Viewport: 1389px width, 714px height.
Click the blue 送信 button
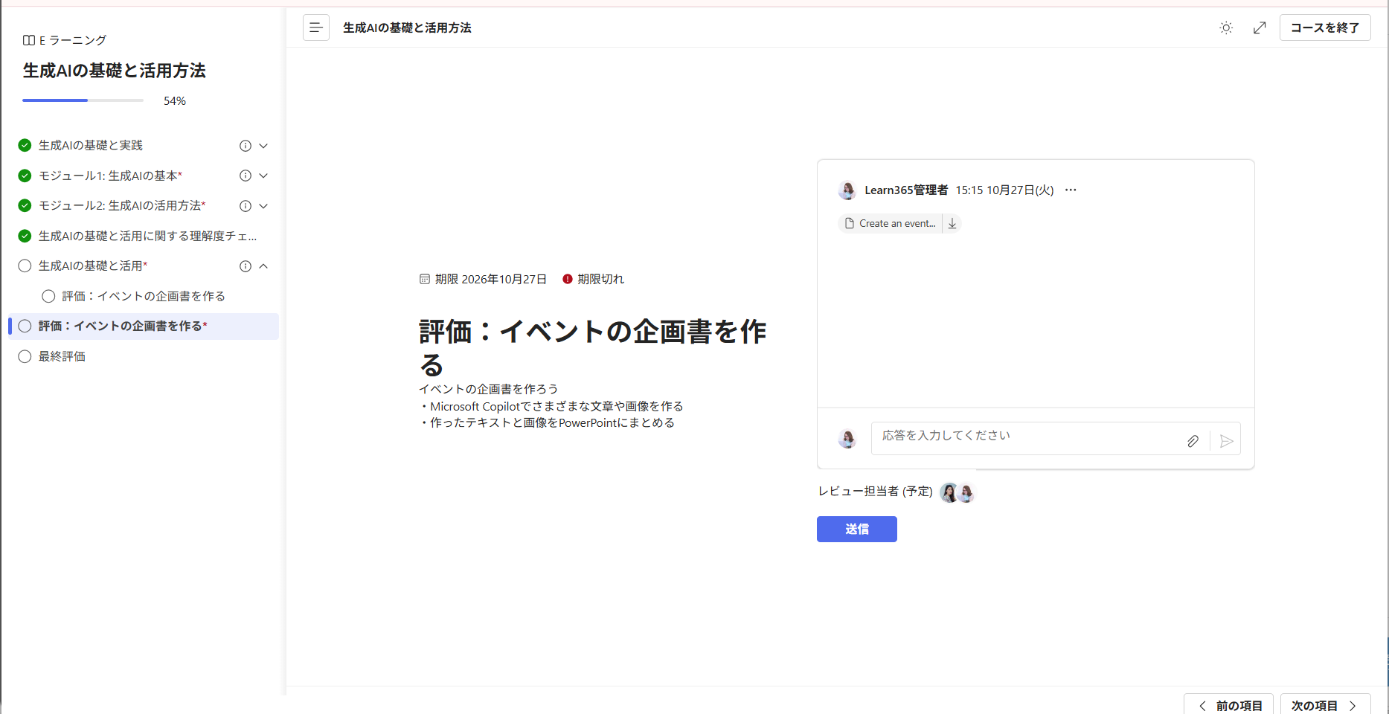pos(856,529)
